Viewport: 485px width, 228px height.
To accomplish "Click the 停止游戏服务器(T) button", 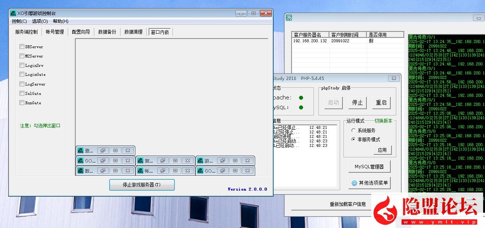I will [141, 185].
